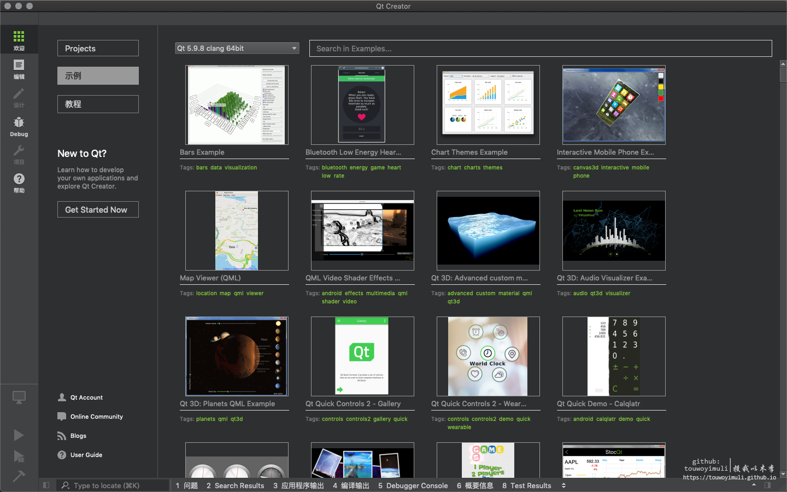The image size is (787, 492).
Task: Open the Bars Example thumbnail
Action: tap(237, 105)
